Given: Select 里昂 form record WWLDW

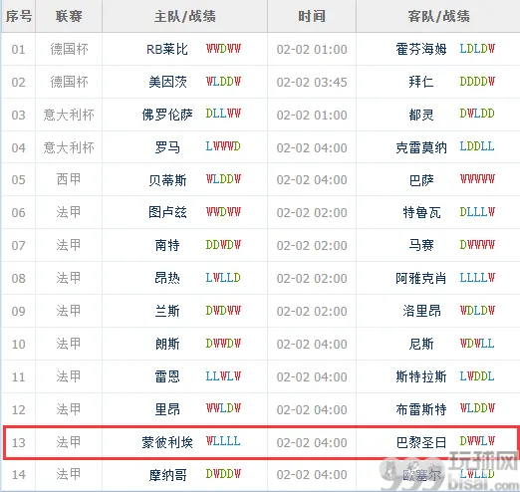Looking at the screenshot, I should pyautogui.click(x=223, y=408).
